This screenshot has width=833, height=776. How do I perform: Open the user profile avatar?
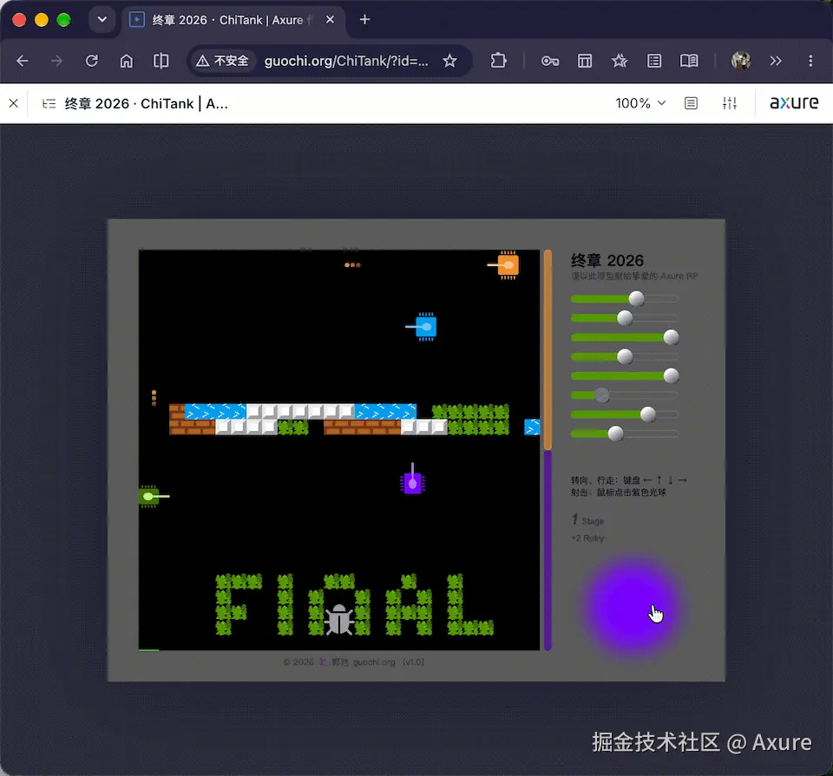coord(741,61)
